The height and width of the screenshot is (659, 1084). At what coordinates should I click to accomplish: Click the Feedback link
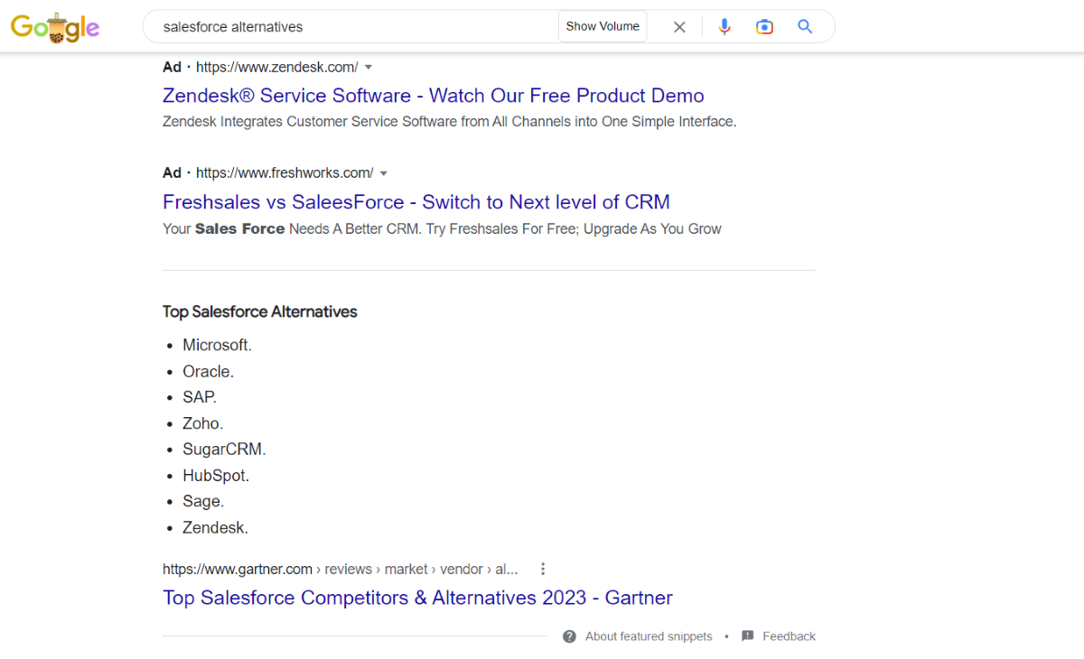[x=789, y=636]
